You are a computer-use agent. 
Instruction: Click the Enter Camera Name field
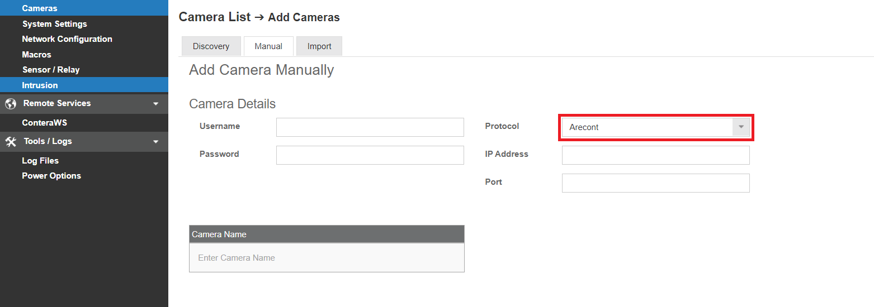point(327,258)
